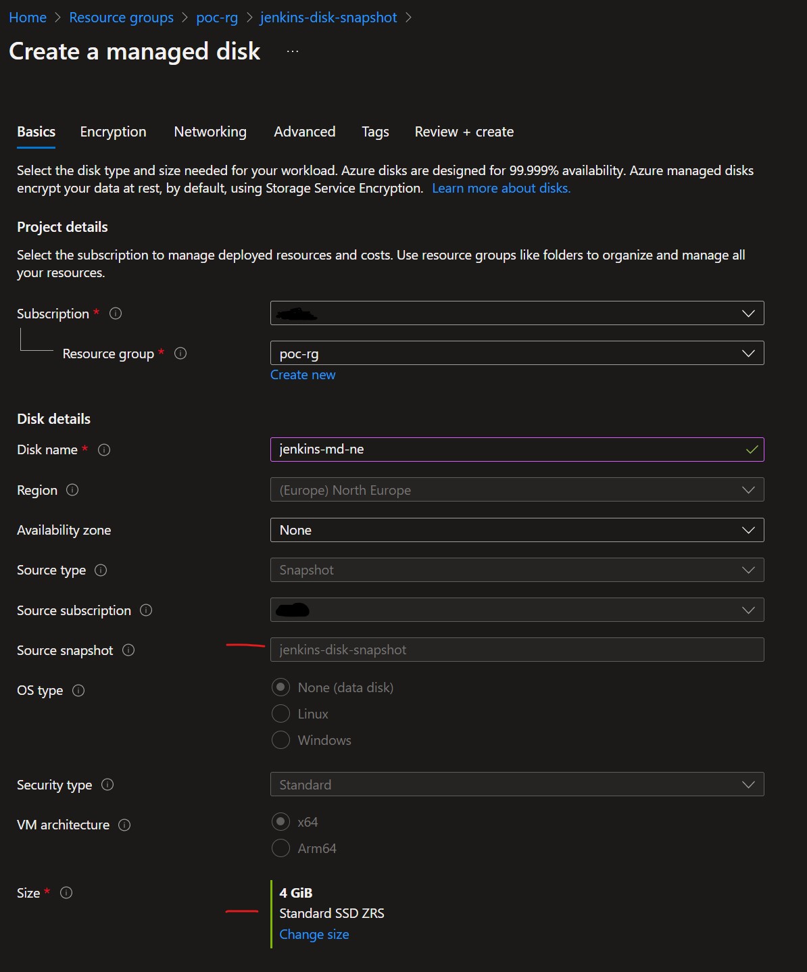The width and height of the screenshot is (807, 972).
Task: Click the Security type info icon
Action: point(107,785)
